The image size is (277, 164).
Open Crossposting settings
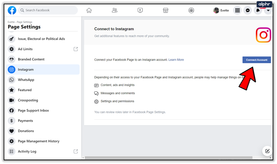[43, 100]
